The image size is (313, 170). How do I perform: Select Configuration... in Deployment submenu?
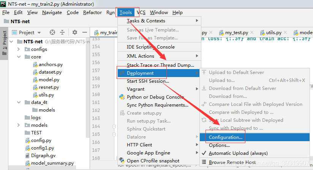tap(226, 137)
